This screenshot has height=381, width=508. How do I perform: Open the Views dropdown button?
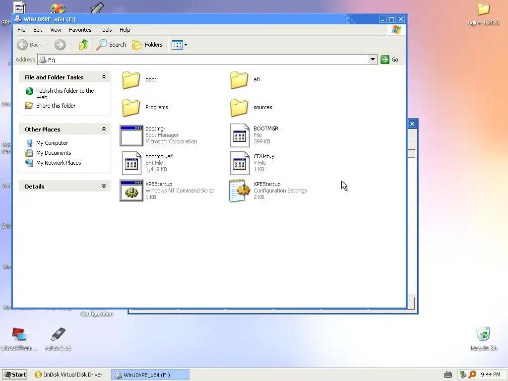[180, 45]
